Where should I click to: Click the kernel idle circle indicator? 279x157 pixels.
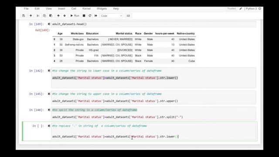pyautogui.click(x=260, y=9)
